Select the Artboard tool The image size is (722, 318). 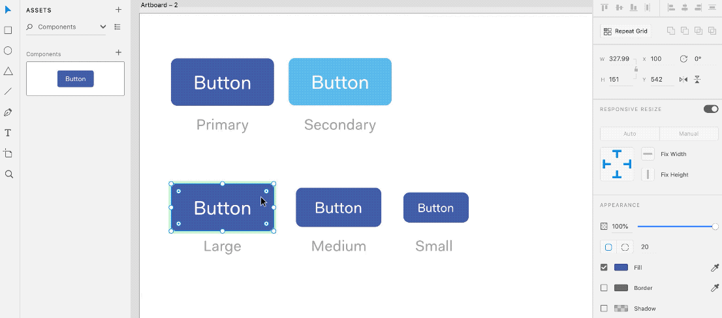8,153
